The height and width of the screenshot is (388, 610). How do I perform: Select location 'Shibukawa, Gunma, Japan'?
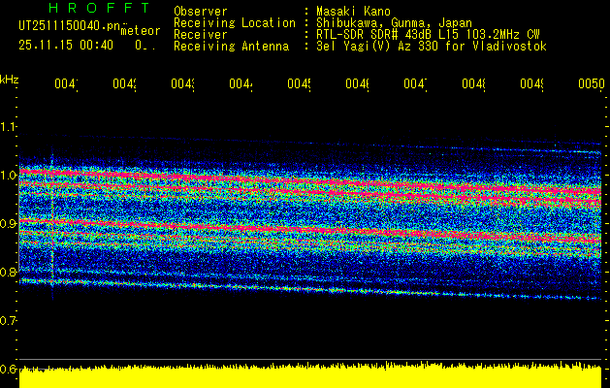(x=394, y=23)
